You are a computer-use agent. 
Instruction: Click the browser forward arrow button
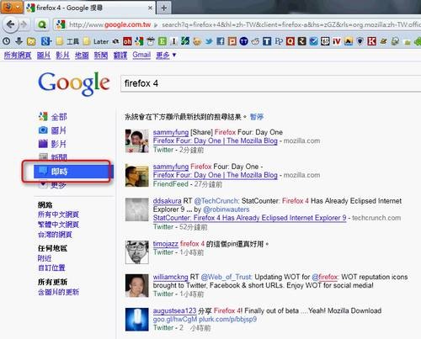(x=24, y=24)
